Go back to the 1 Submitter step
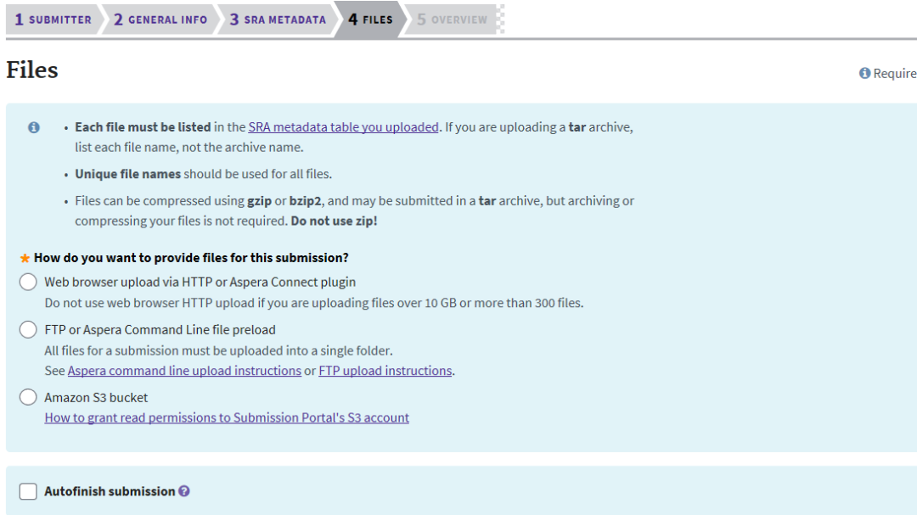 click(53, 20)
